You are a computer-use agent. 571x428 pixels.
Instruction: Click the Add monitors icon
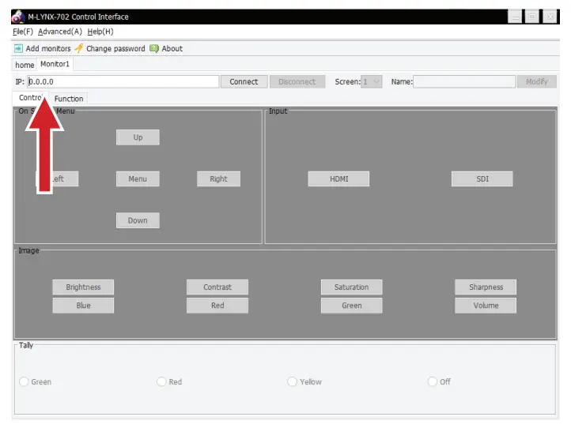(18, 48)
